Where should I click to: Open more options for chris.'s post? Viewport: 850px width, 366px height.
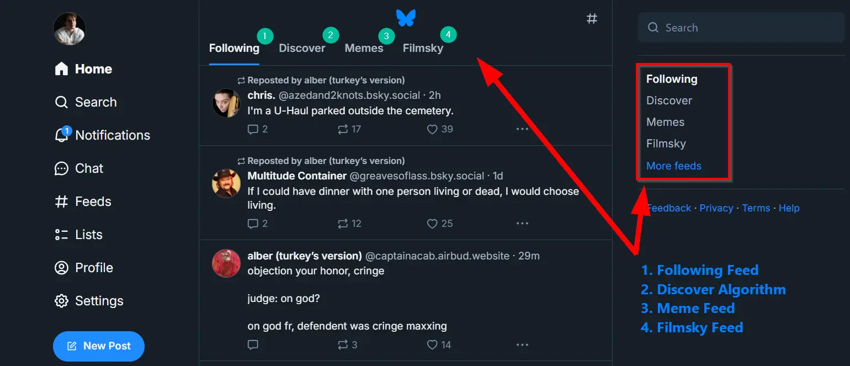(x=522, y=129)
